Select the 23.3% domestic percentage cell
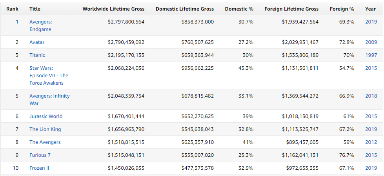This screenshot has height=176, width=384. 246,155
